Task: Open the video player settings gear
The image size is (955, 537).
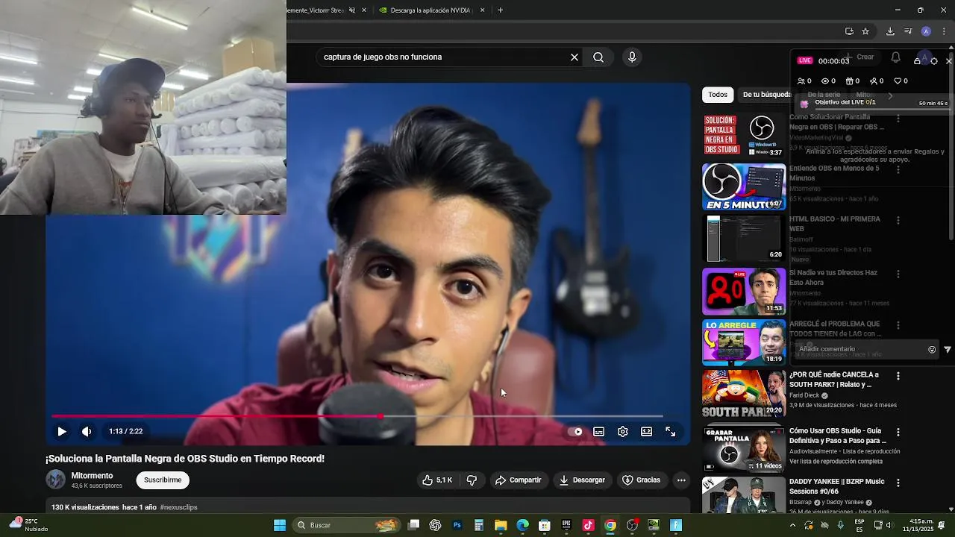Action: (x=622, y=431)
